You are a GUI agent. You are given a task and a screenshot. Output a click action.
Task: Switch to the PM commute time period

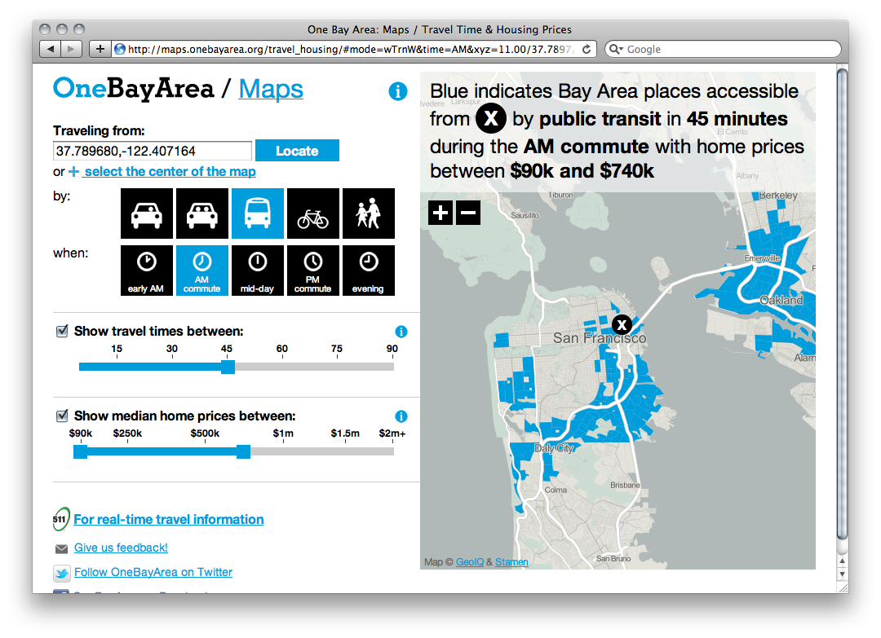point(313,270)
